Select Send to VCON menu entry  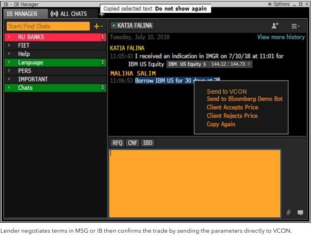click(227, 92)
